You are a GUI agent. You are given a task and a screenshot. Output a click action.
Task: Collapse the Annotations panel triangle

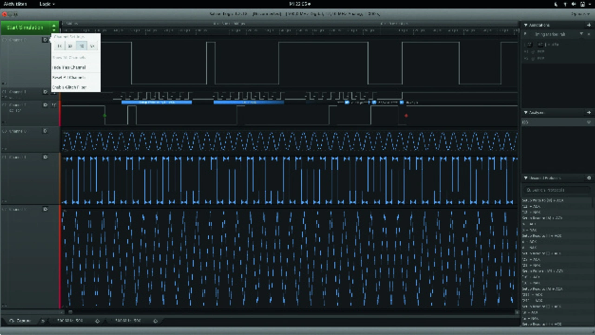(526, 25)
